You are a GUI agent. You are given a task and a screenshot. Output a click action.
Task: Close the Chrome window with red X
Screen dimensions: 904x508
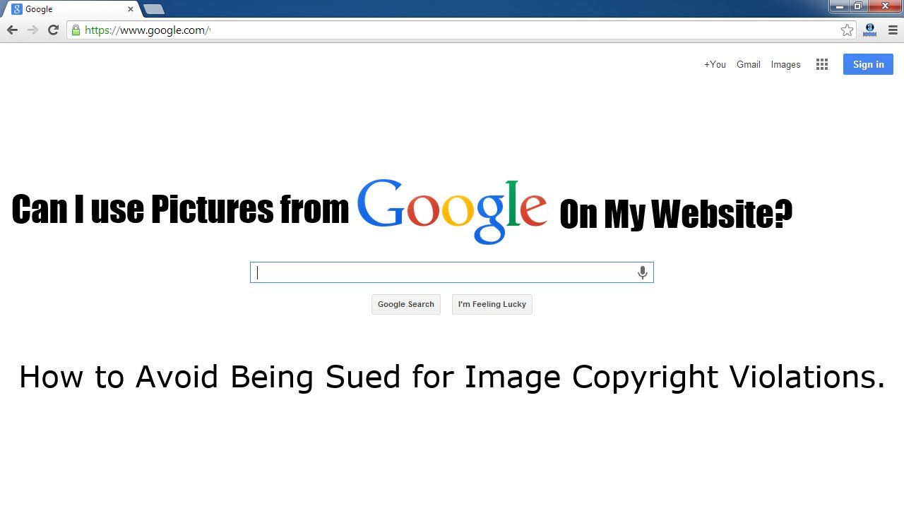[885, 6]
